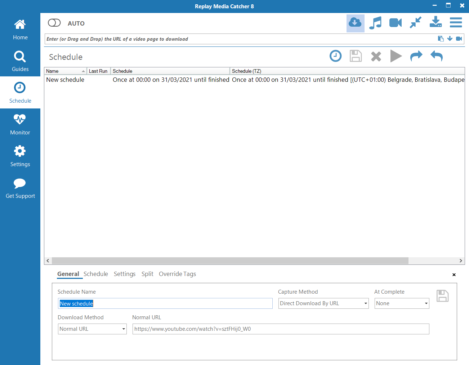Switch to the General tab
469x365 pixels.
(68, 274)
